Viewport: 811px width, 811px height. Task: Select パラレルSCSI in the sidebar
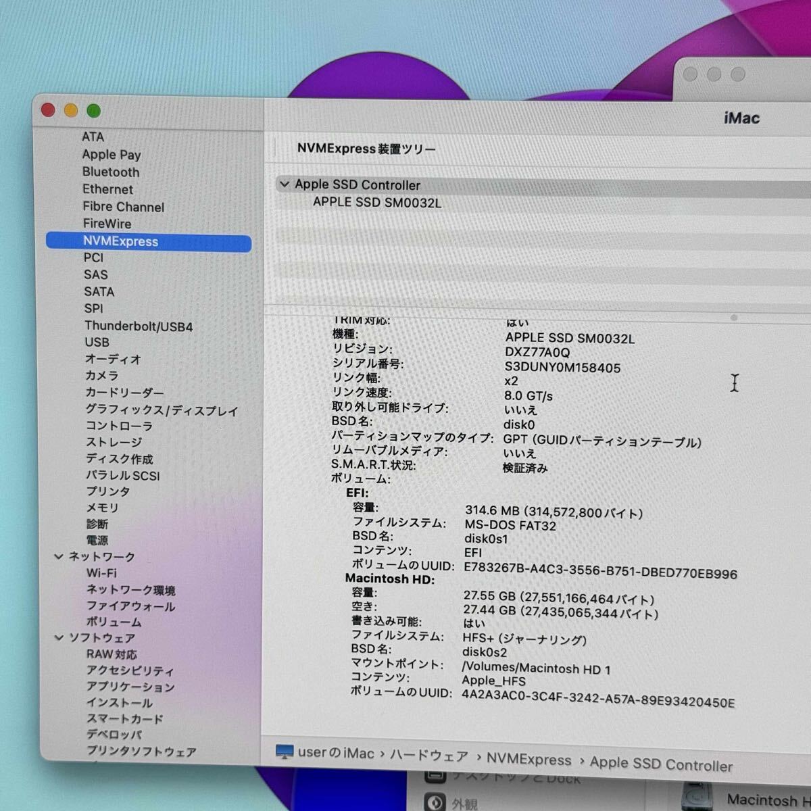pyautogui.click(x=123, y=475)
